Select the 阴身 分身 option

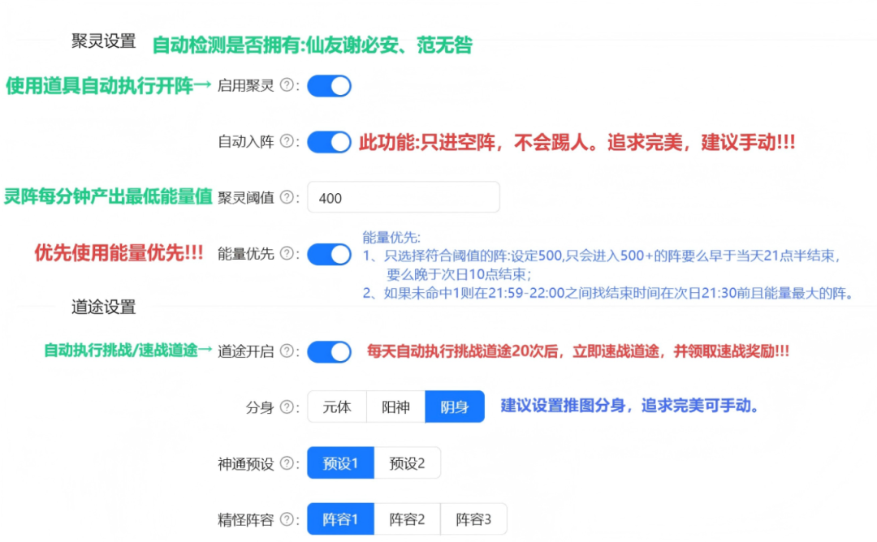455,407
